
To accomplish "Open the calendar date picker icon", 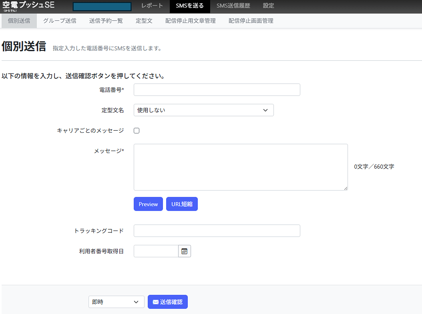I will click(x=184, y=251).
